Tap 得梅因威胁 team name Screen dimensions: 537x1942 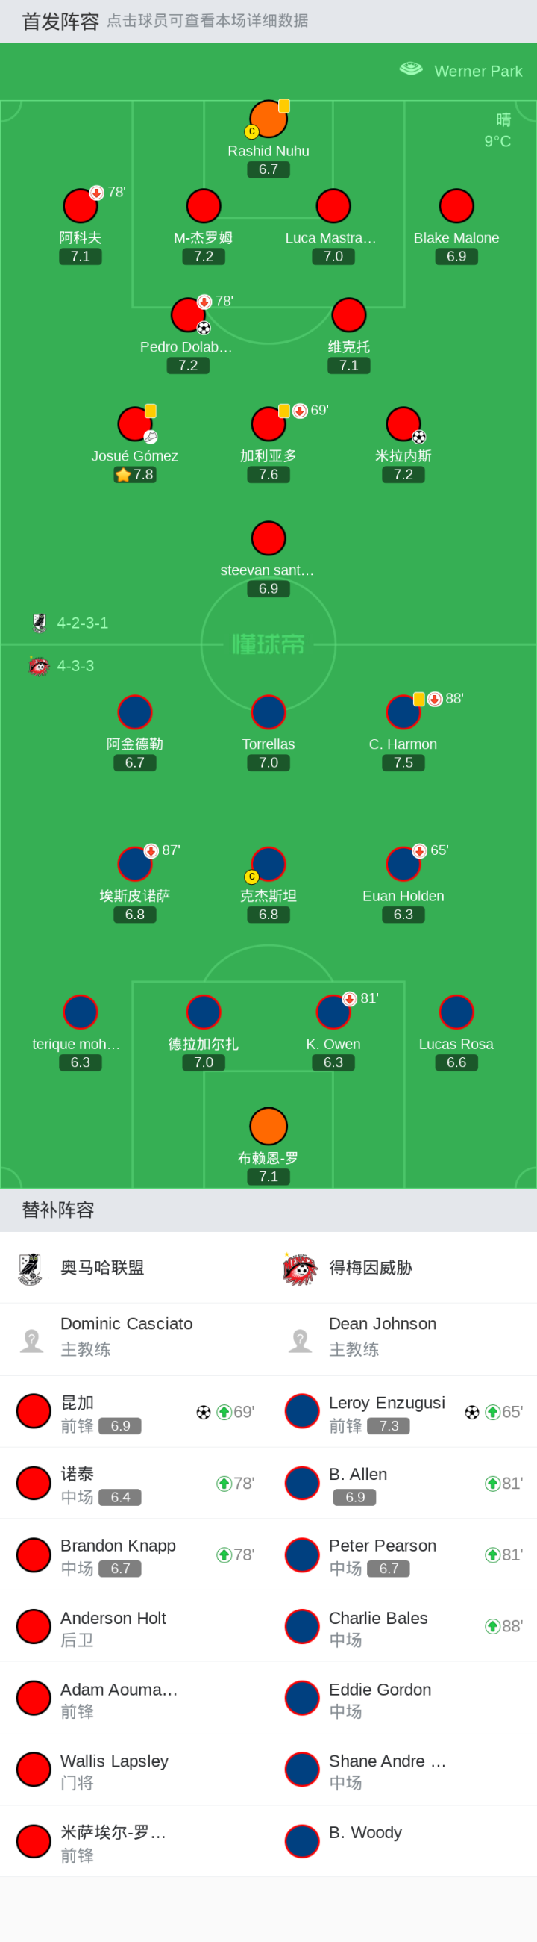tap(371, 1267)
